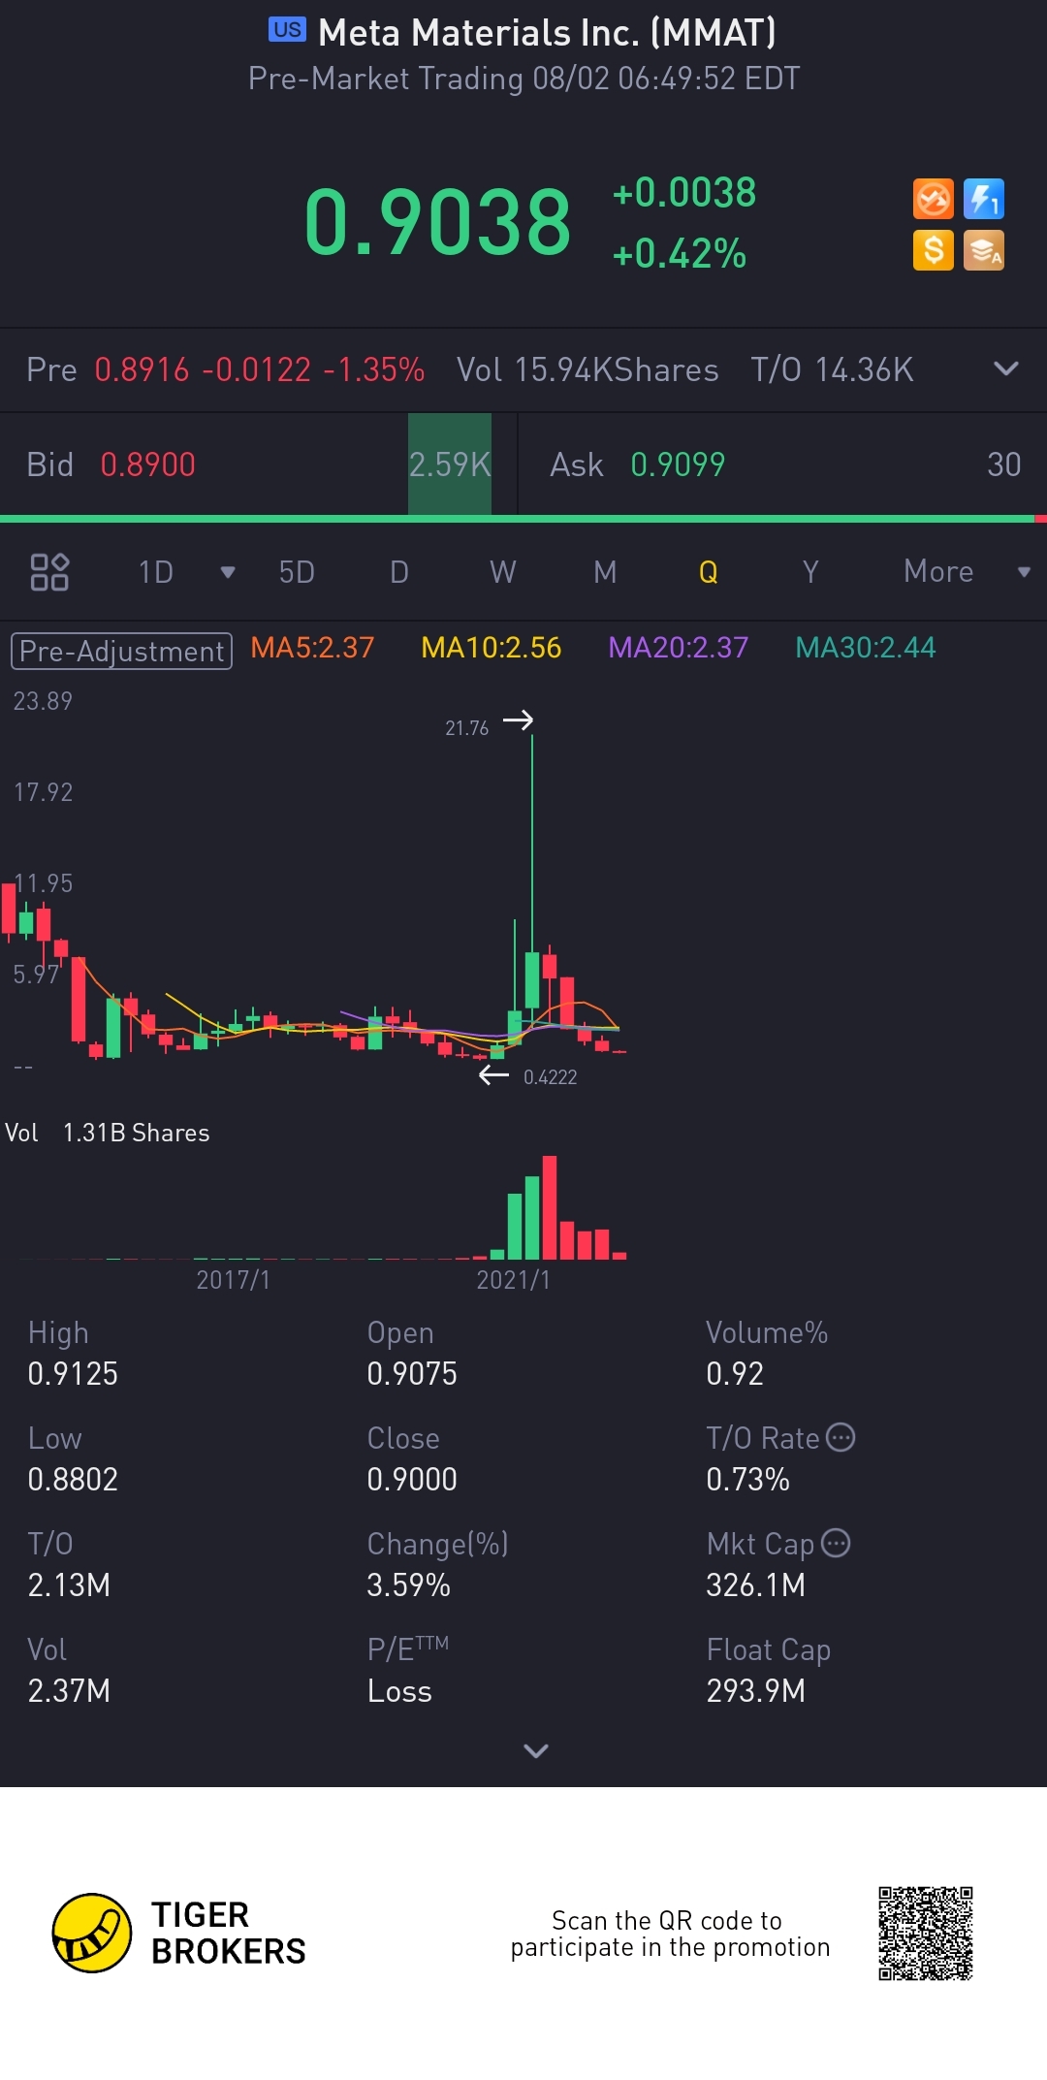Screen dimensions: 1047x2080
Task: Expand the pre-market quote row chevron
Action: click(1006, 368)
